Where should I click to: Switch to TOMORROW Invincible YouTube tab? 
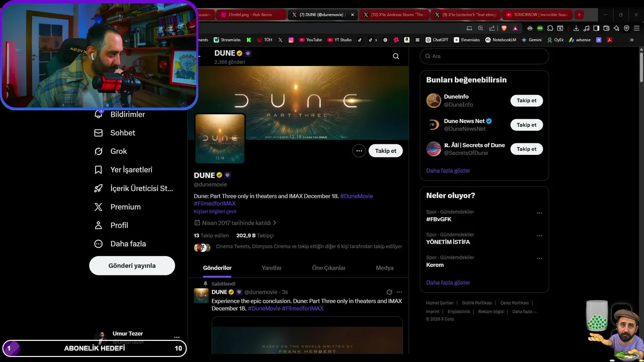[536, 15]
